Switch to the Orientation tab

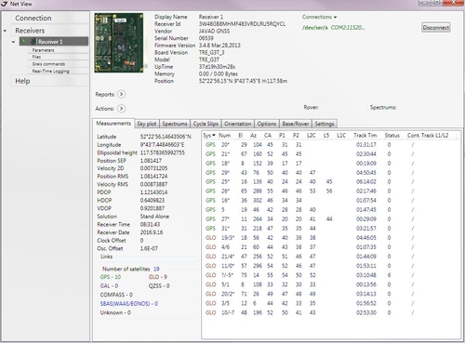pos(238,124)
